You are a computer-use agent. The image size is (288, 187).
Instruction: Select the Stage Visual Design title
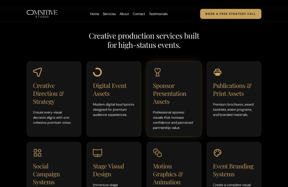[108, 170]
